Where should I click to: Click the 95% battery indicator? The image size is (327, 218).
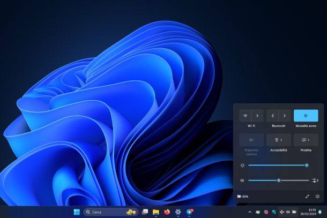pos(243,197)
